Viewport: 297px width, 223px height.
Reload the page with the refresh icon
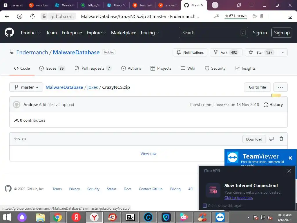32,16
